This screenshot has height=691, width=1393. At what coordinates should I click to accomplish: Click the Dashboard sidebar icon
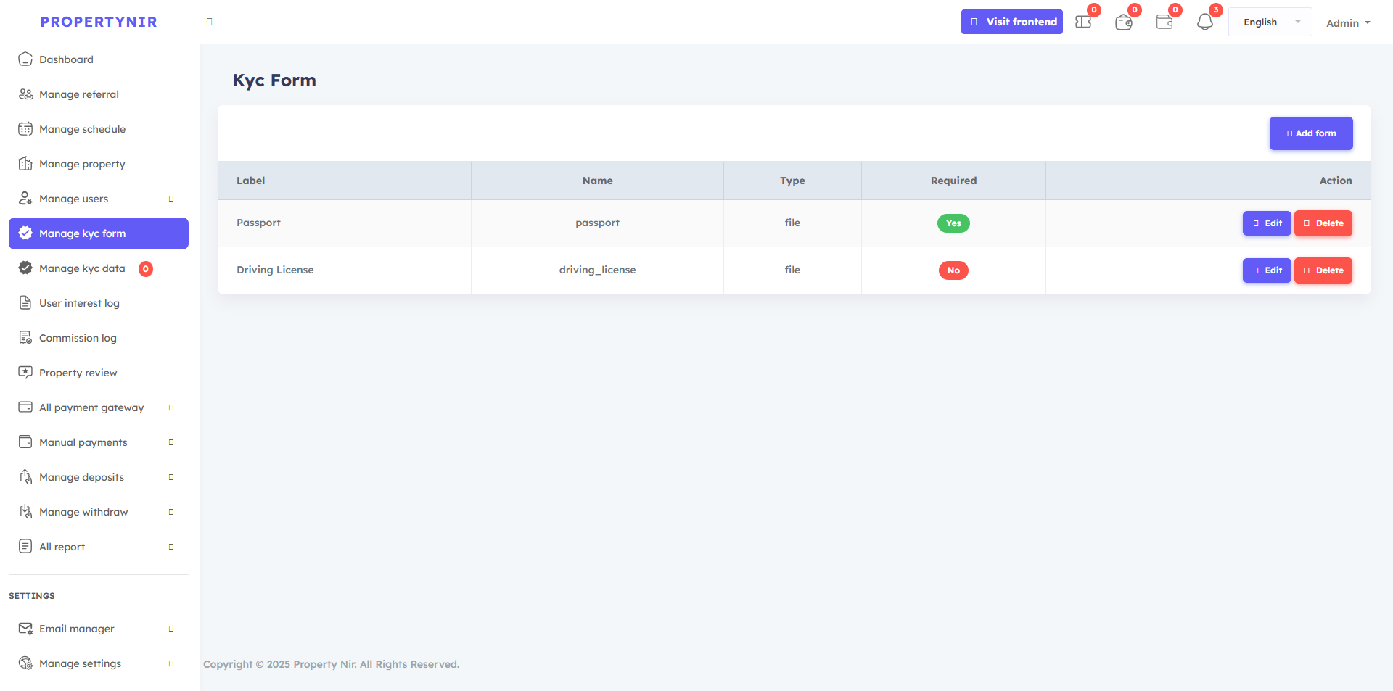25,59
